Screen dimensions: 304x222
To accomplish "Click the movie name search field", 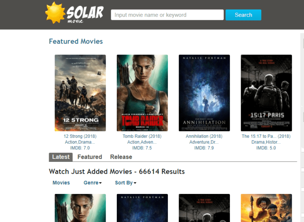I will [167, 15].
